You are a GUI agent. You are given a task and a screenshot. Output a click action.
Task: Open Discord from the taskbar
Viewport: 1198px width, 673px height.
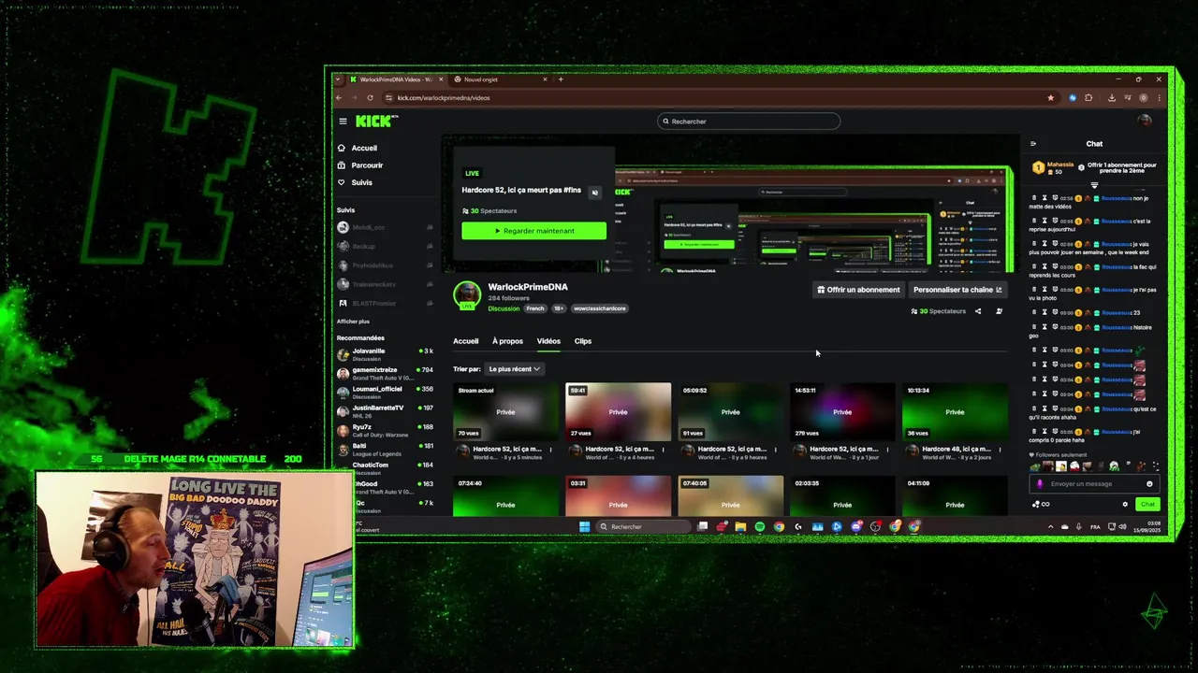856,526
